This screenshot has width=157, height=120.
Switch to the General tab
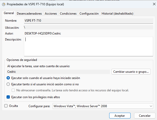9,13
